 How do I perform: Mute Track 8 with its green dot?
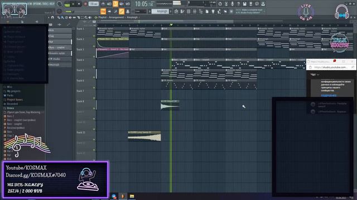pyautogui.click(x=94, y=109)
